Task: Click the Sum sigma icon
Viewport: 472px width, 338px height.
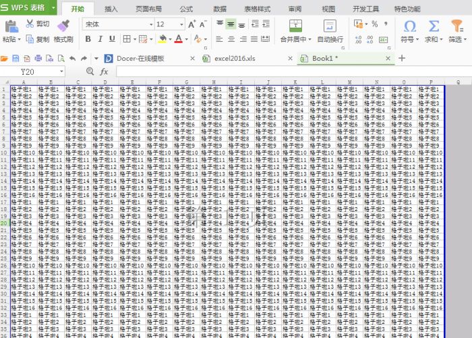Action: 434,26
